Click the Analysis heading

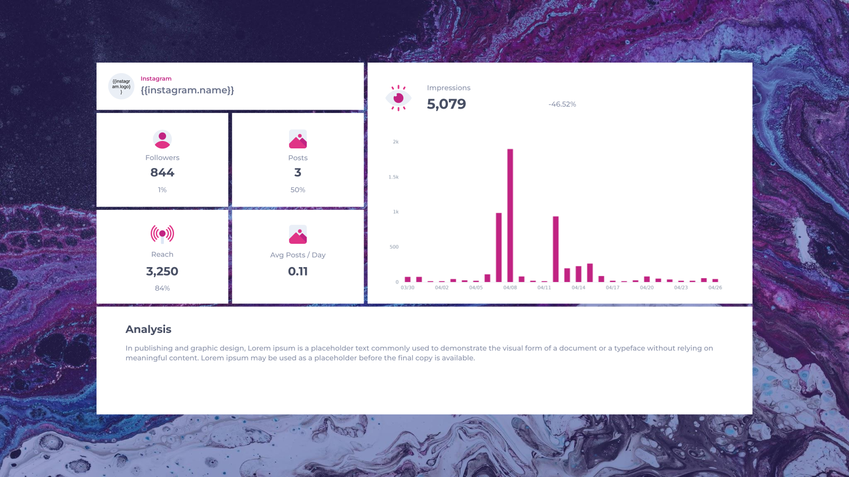pos(149,329)
